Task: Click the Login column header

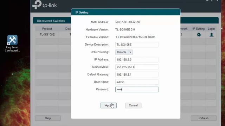Action: pyautogui.click(x=211, y=29)
